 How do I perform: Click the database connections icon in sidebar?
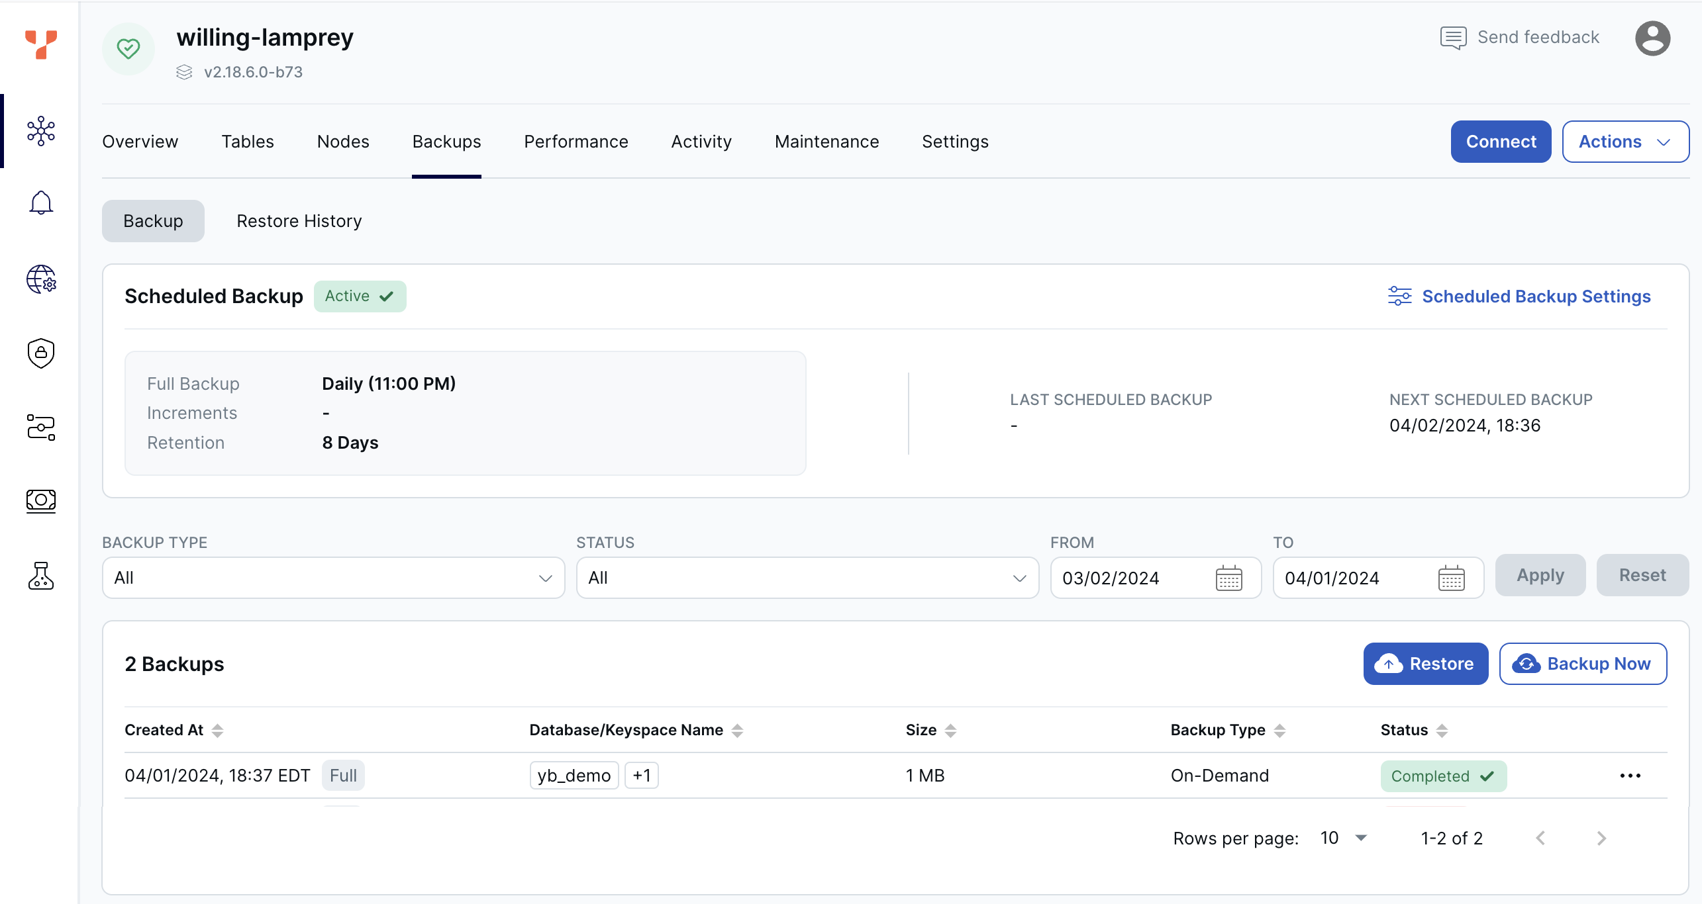(39, 428)
